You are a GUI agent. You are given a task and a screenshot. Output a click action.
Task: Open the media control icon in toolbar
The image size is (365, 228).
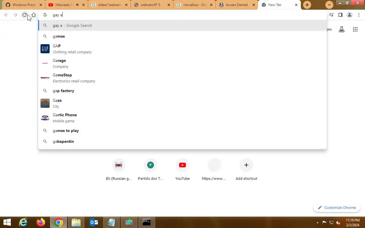point(331,15)
